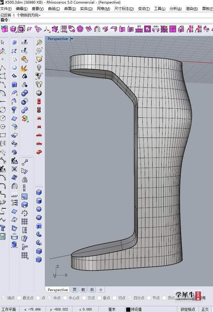213x312 pixels.
Task: Switch to the 右 viewport tab
Action: pos(92,290)
